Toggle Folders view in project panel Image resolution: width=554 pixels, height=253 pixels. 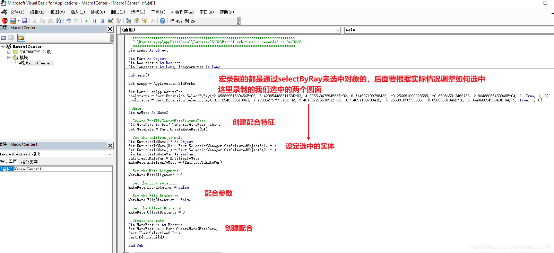pyautogui.click(x=21, y=38)
